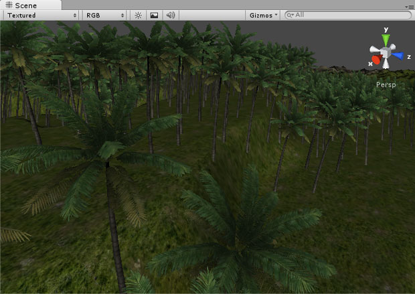Toggle the game overlay picture icon
Screen dimensions: 415x294
154,15
